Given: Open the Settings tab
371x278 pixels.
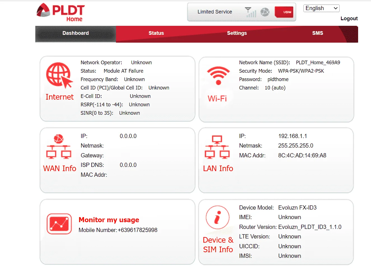Looking at the screenshot, I should click(237, 33).
